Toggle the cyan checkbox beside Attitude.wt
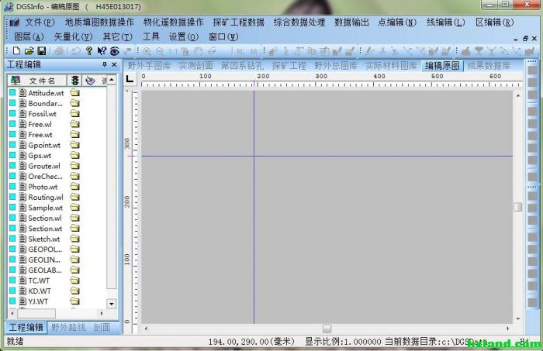 12,93
